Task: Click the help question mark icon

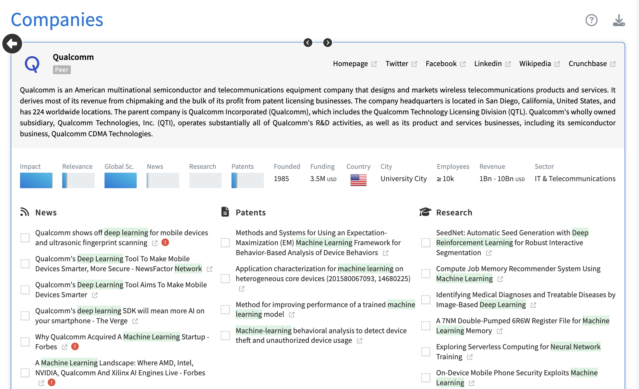Action: (x=591, y=20)
